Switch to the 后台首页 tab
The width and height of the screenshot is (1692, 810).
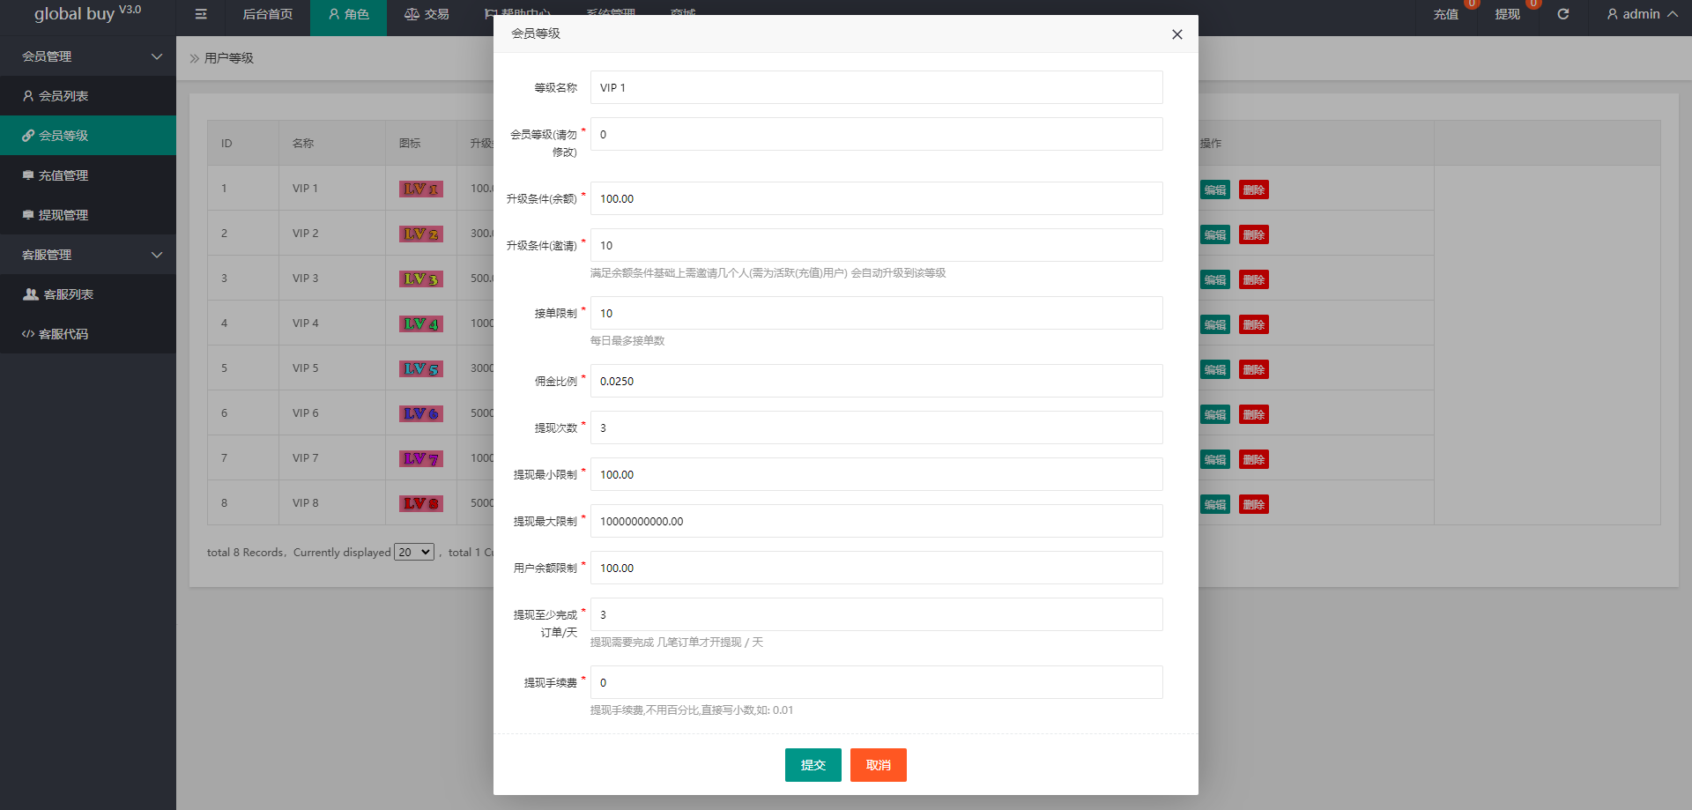(x=267, y=14)
